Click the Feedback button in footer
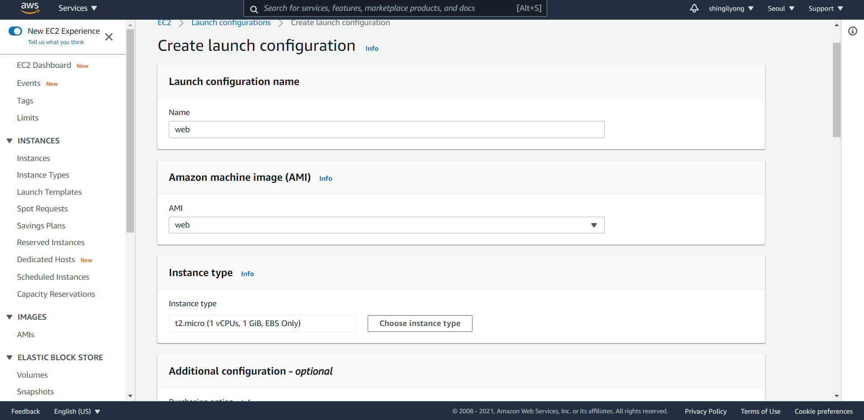This screenshot has height=420, width=864. pyautogui.click(x=26, y=411)
